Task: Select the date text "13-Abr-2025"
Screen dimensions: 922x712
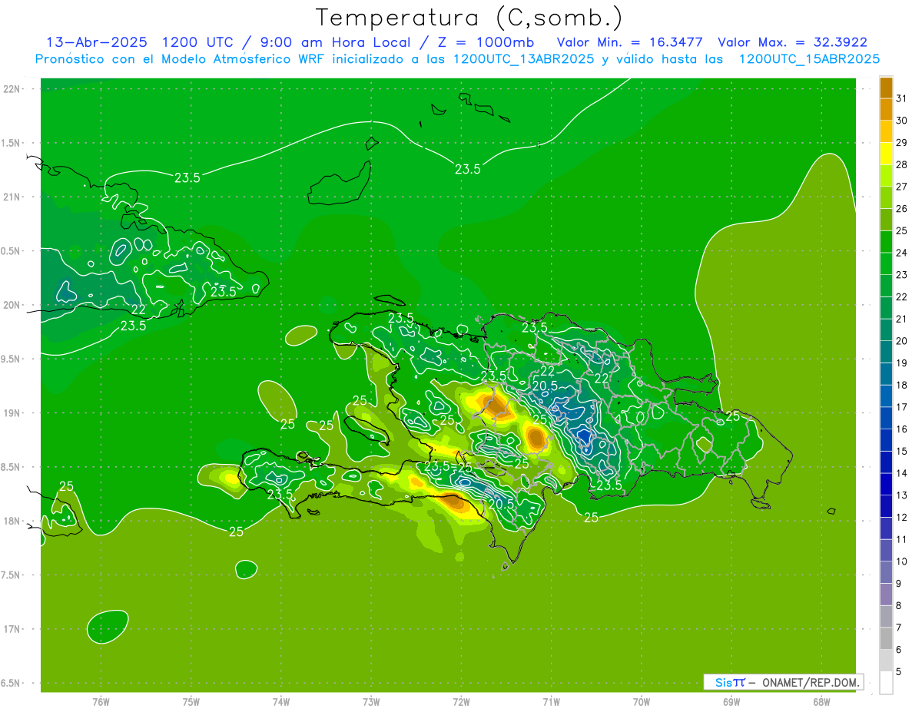Action: (x=96, y=42)
